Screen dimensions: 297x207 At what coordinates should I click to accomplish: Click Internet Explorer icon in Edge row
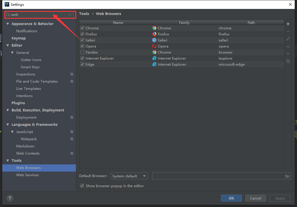[x=154, y=64]
